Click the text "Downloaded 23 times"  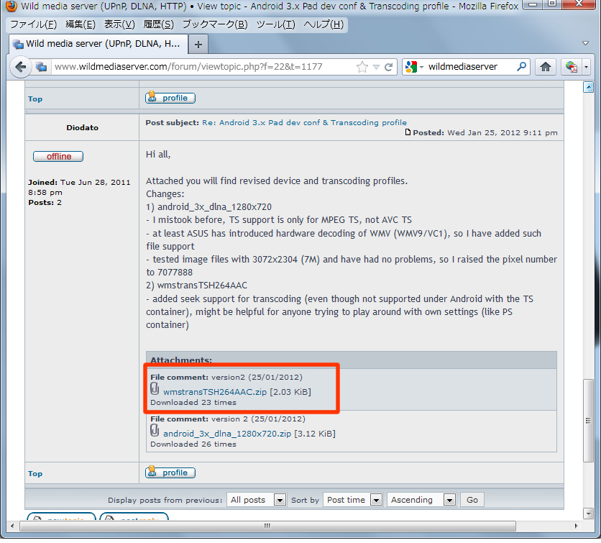193,403
